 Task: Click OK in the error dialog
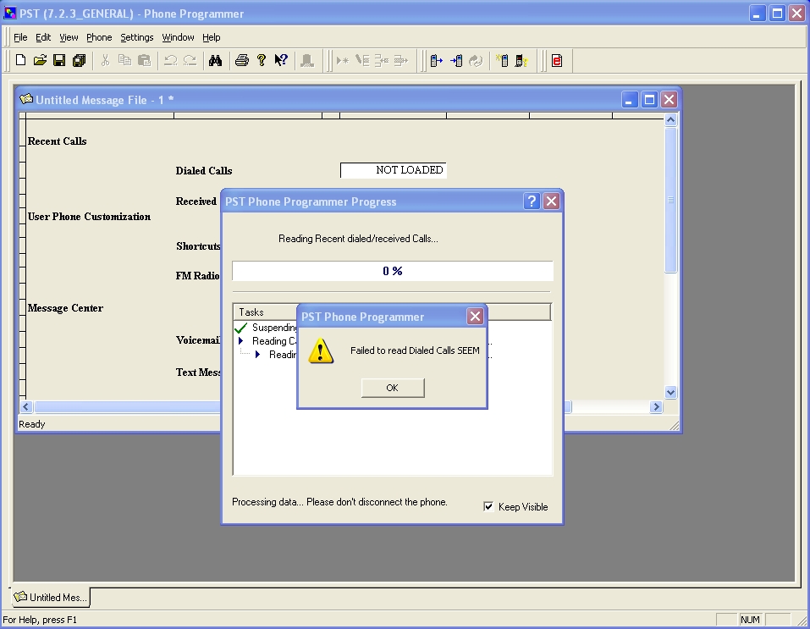click(x=393, y=388)
